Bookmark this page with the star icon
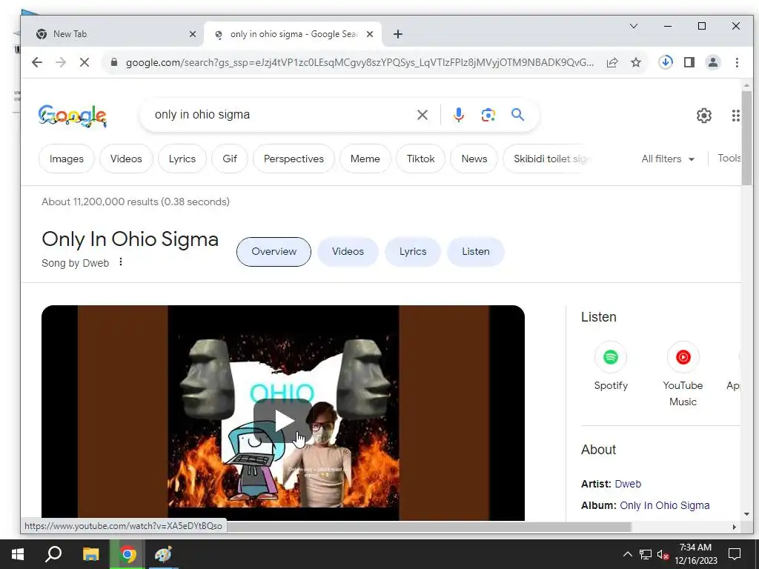Screen dimensions: 759x569 click(x=636, y=62)
